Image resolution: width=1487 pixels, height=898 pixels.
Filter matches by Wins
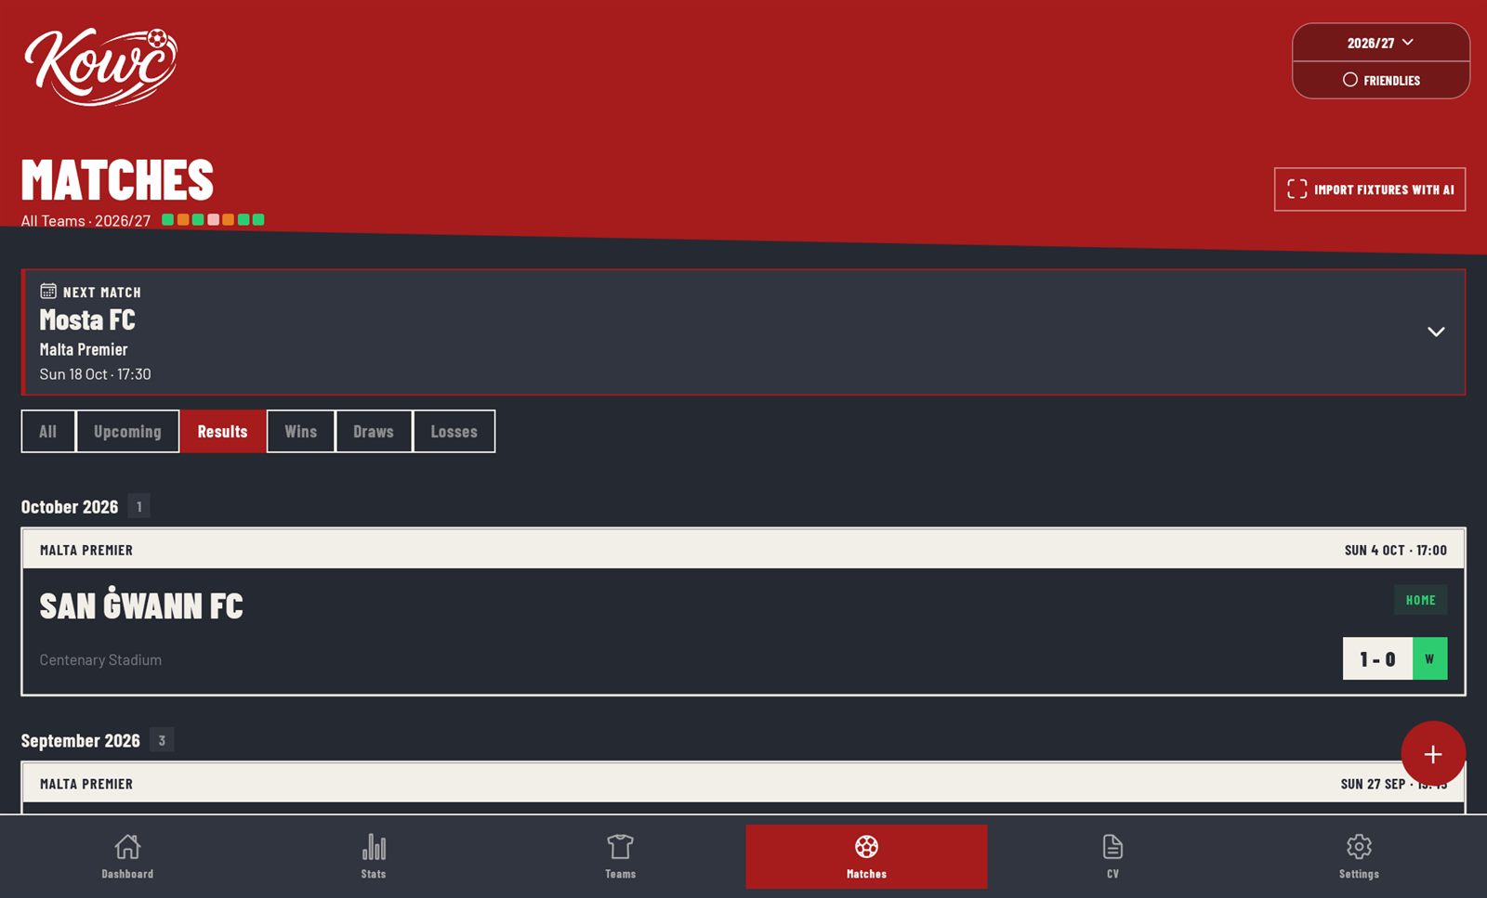(301, 432)
